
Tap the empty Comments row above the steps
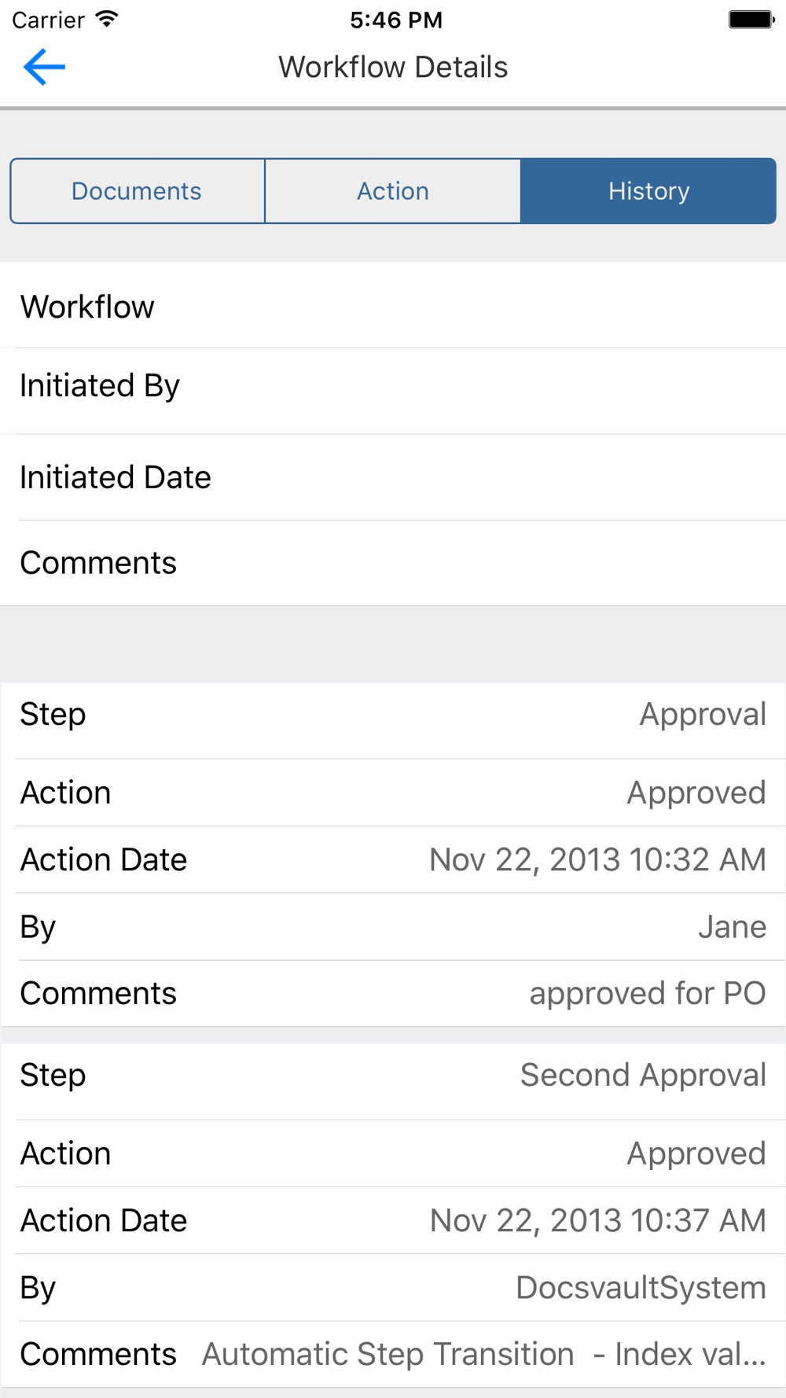393,563
